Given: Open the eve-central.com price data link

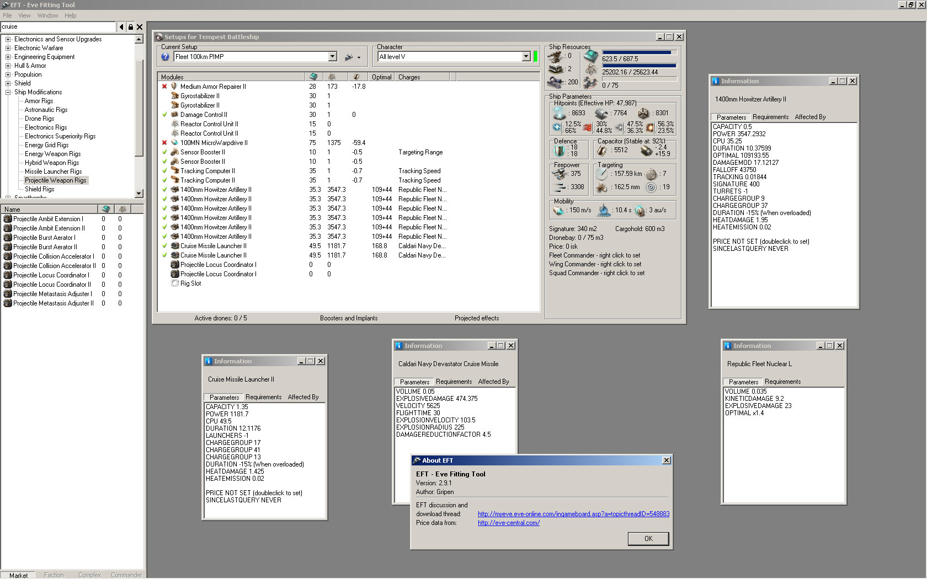Looking at the screenshot, I should (508, 523).
